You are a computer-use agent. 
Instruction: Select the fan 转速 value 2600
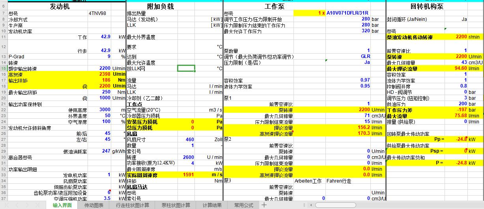click(x=186, y=157)
